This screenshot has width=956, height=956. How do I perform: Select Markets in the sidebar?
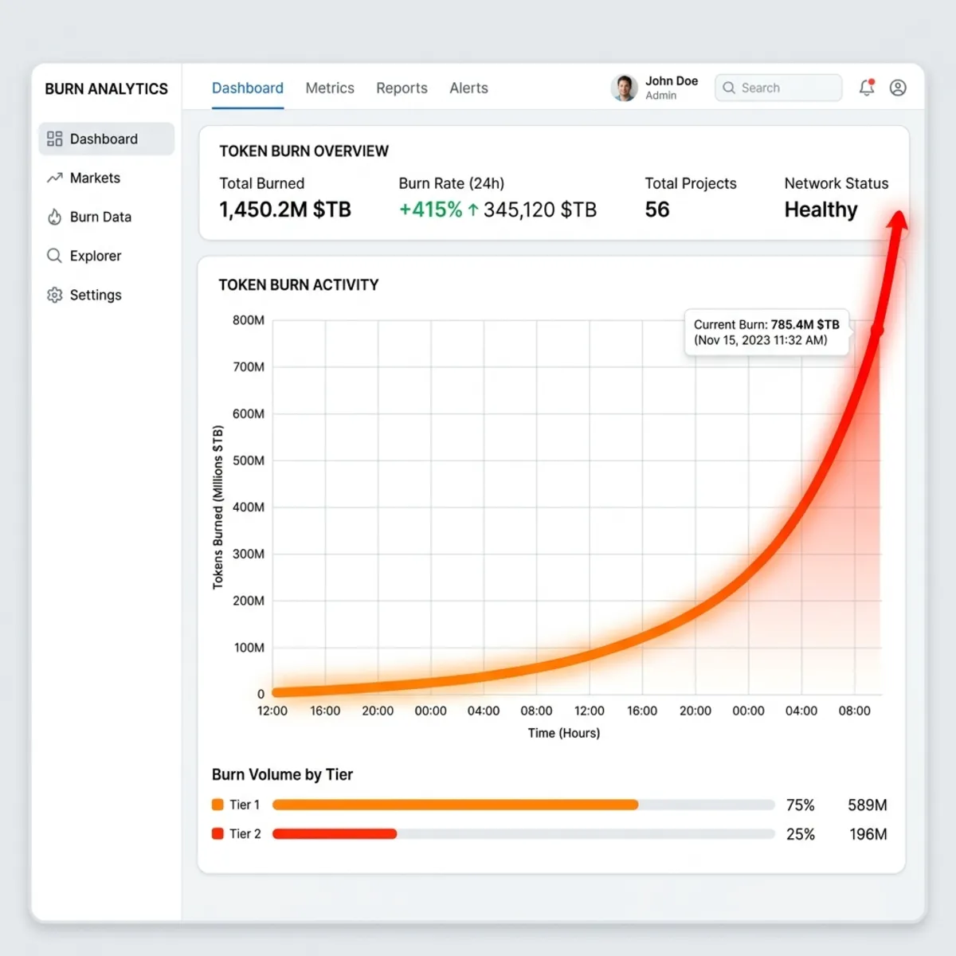(x=107, y=178)
